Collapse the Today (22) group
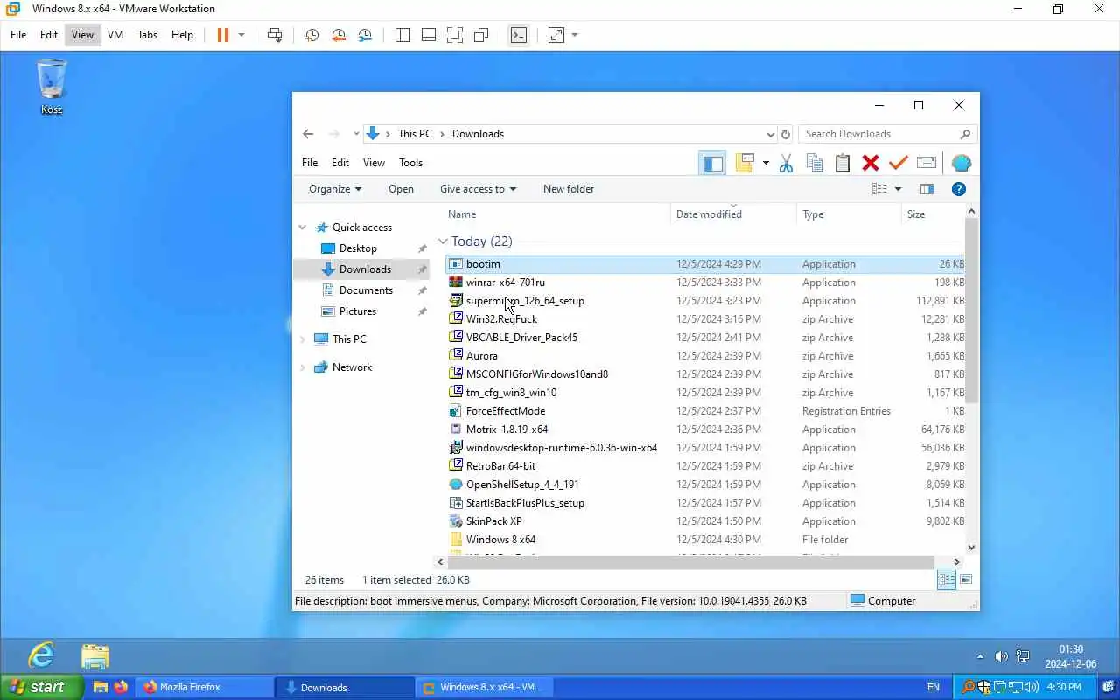This screenshot has height=700, width=1120. (443, 241)
